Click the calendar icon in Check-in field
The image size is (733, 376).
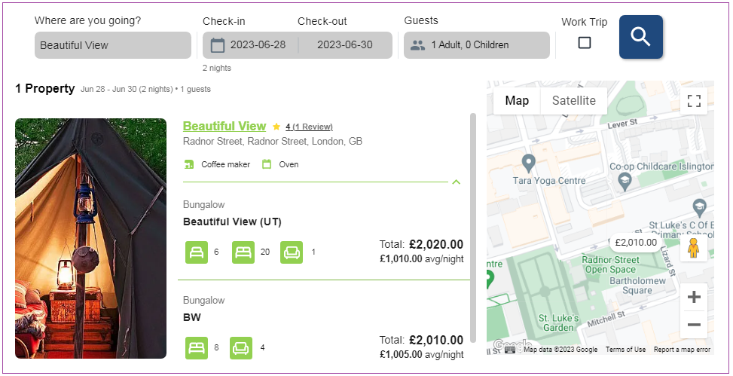click(218, 45)
